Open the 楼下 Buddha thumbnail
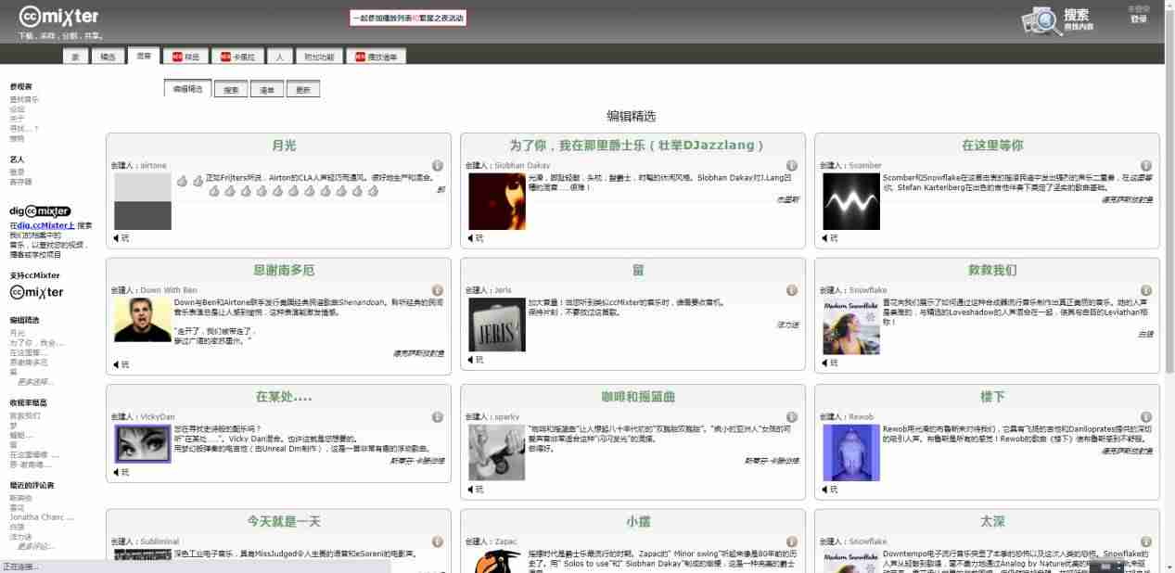 [x=851, y=452]
